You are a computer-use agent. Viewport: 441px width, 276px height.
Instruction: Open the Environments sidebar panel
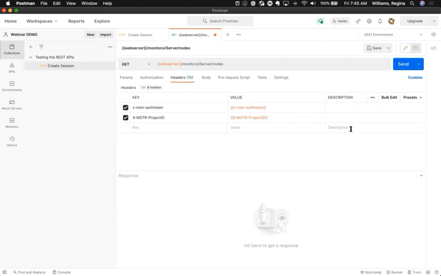12,86
